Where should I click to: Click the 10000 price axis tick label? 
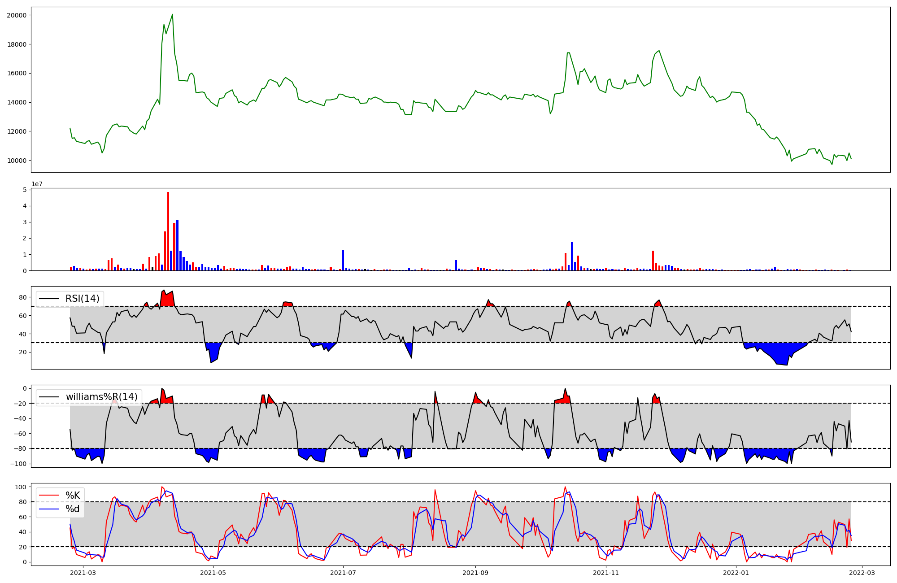pos(17,161)
